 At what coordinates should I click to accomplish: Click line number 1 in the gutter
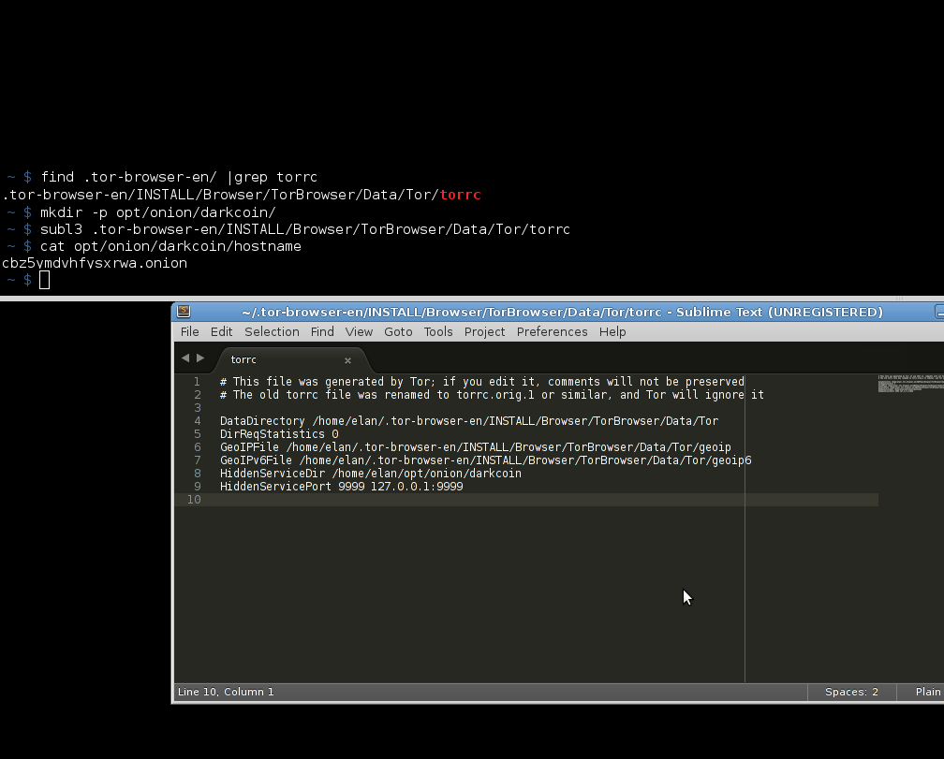pos(197,381)
